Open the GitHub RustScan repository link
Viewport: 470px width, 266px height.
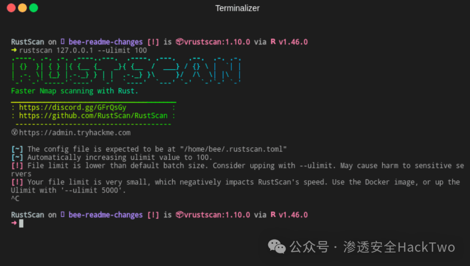94,115
